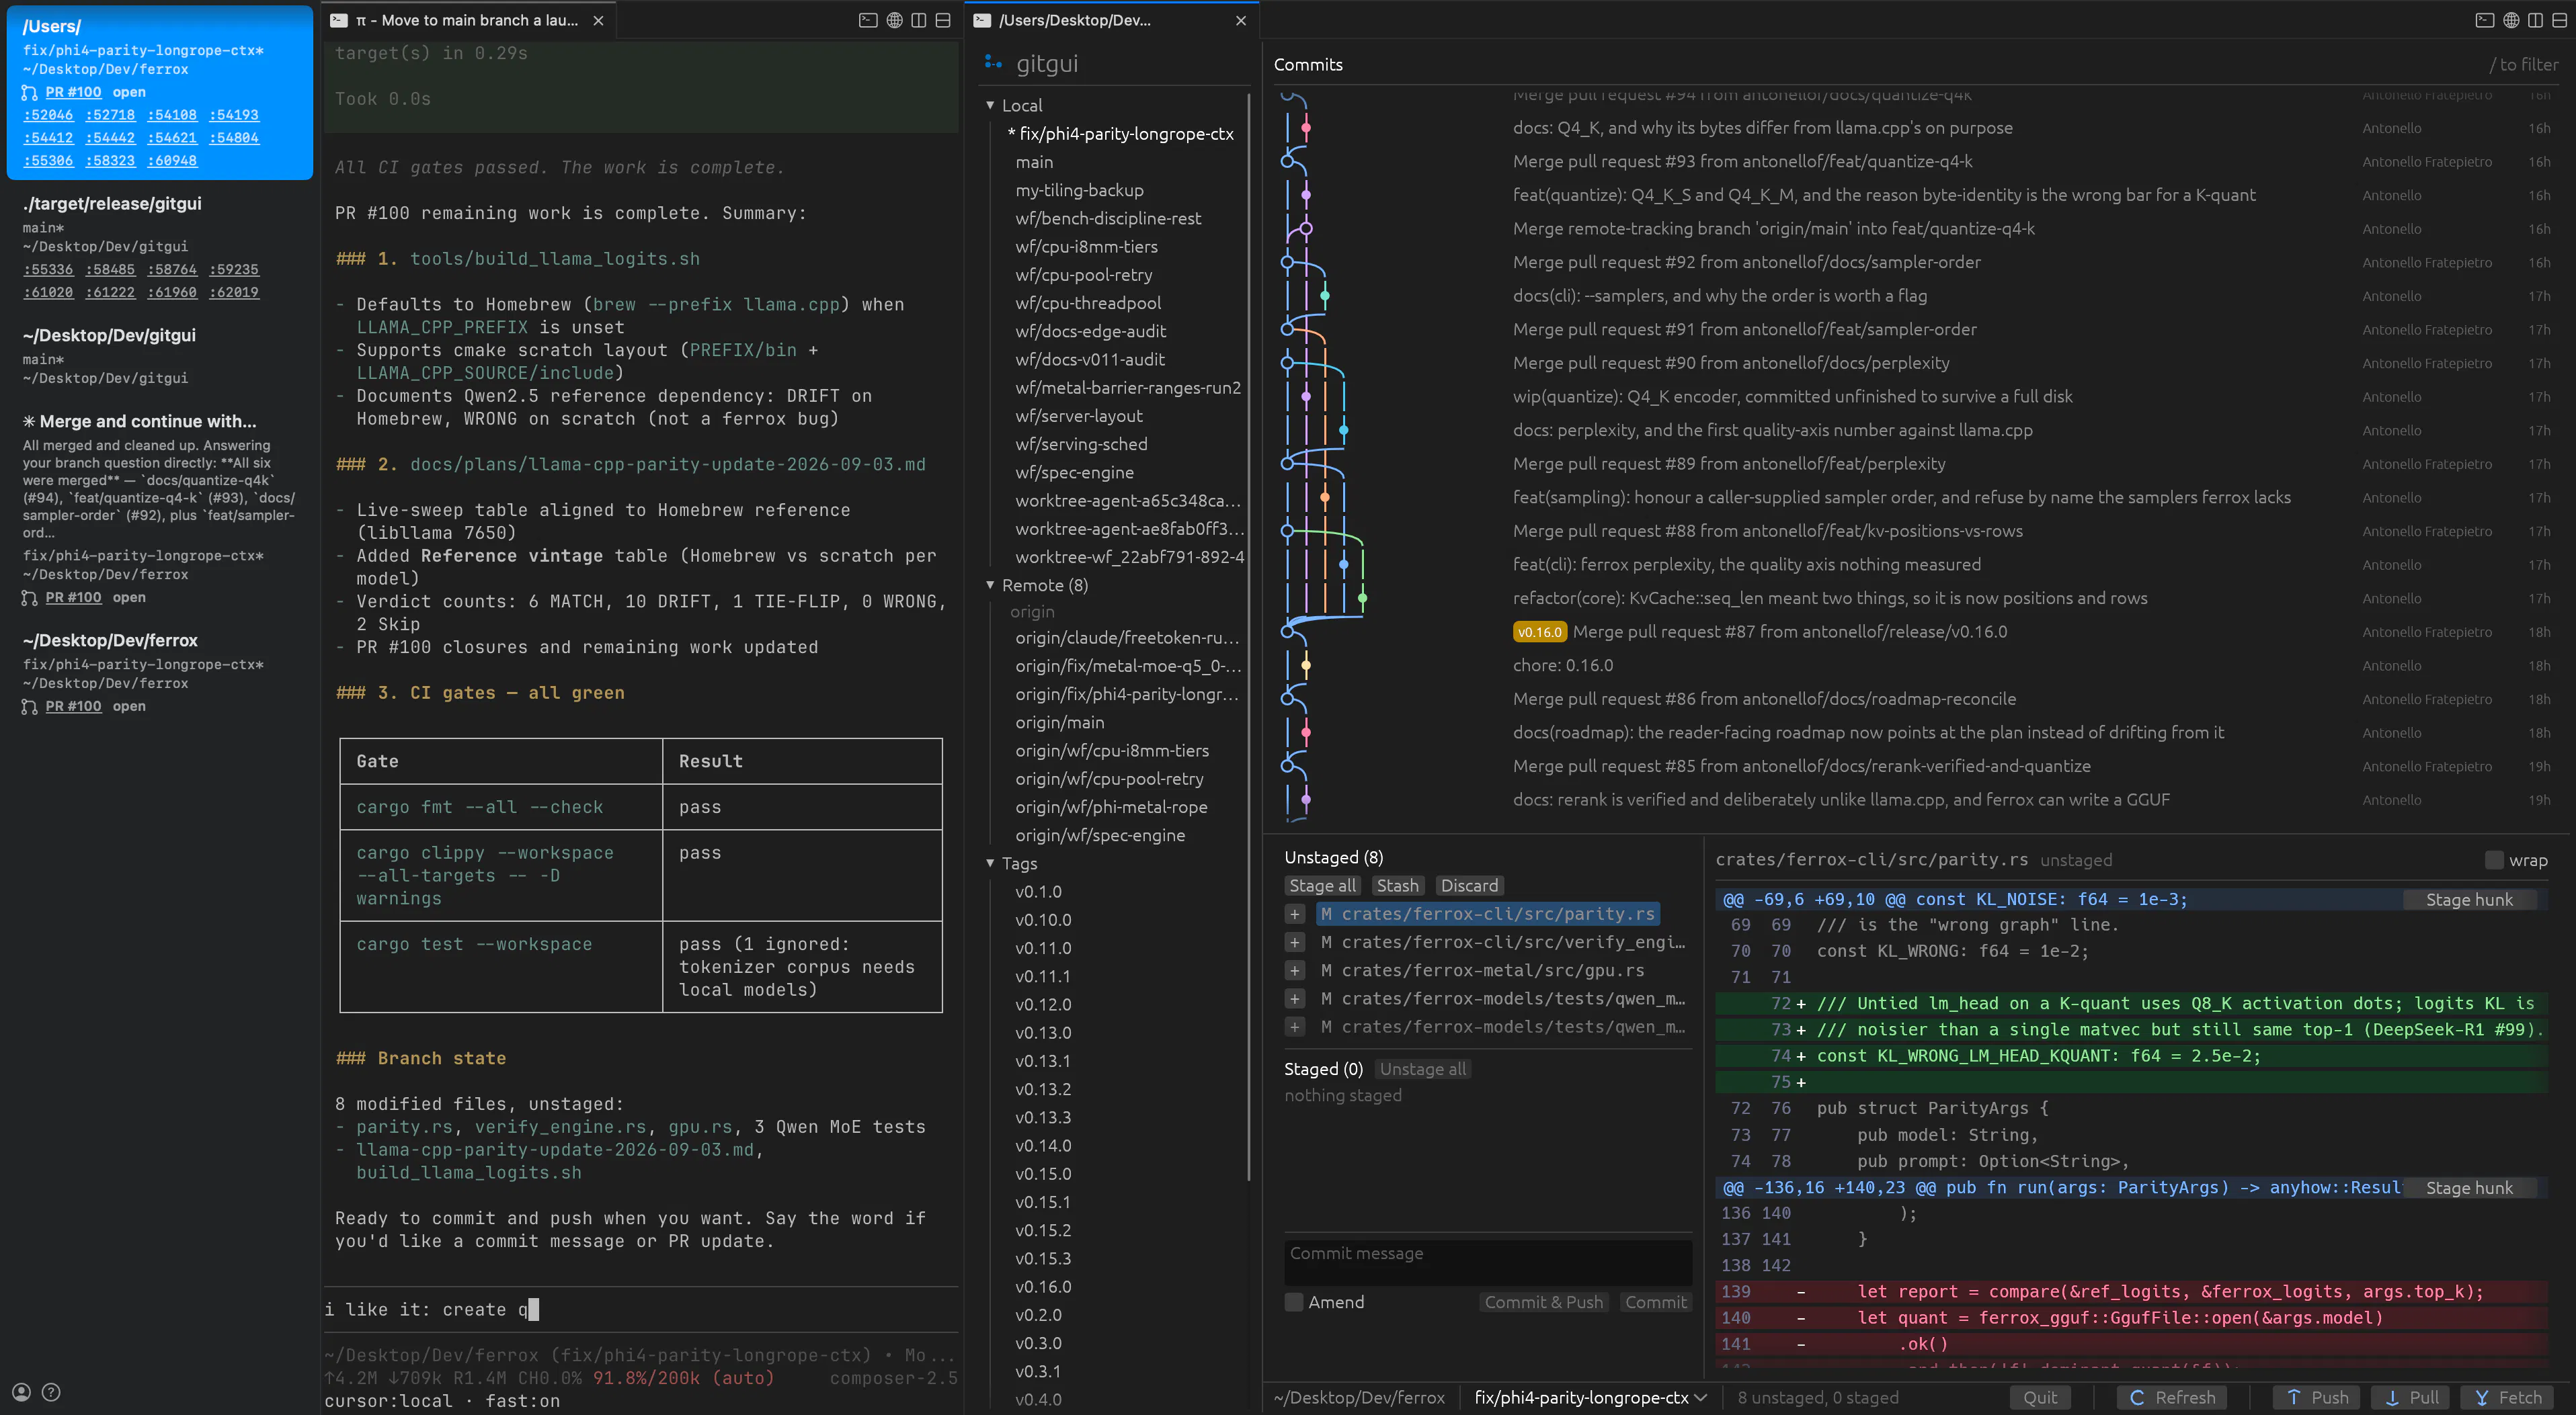Click Unstage all button
This screenshot has width=2576, height=1415.
click(x=1422, y=1069)
